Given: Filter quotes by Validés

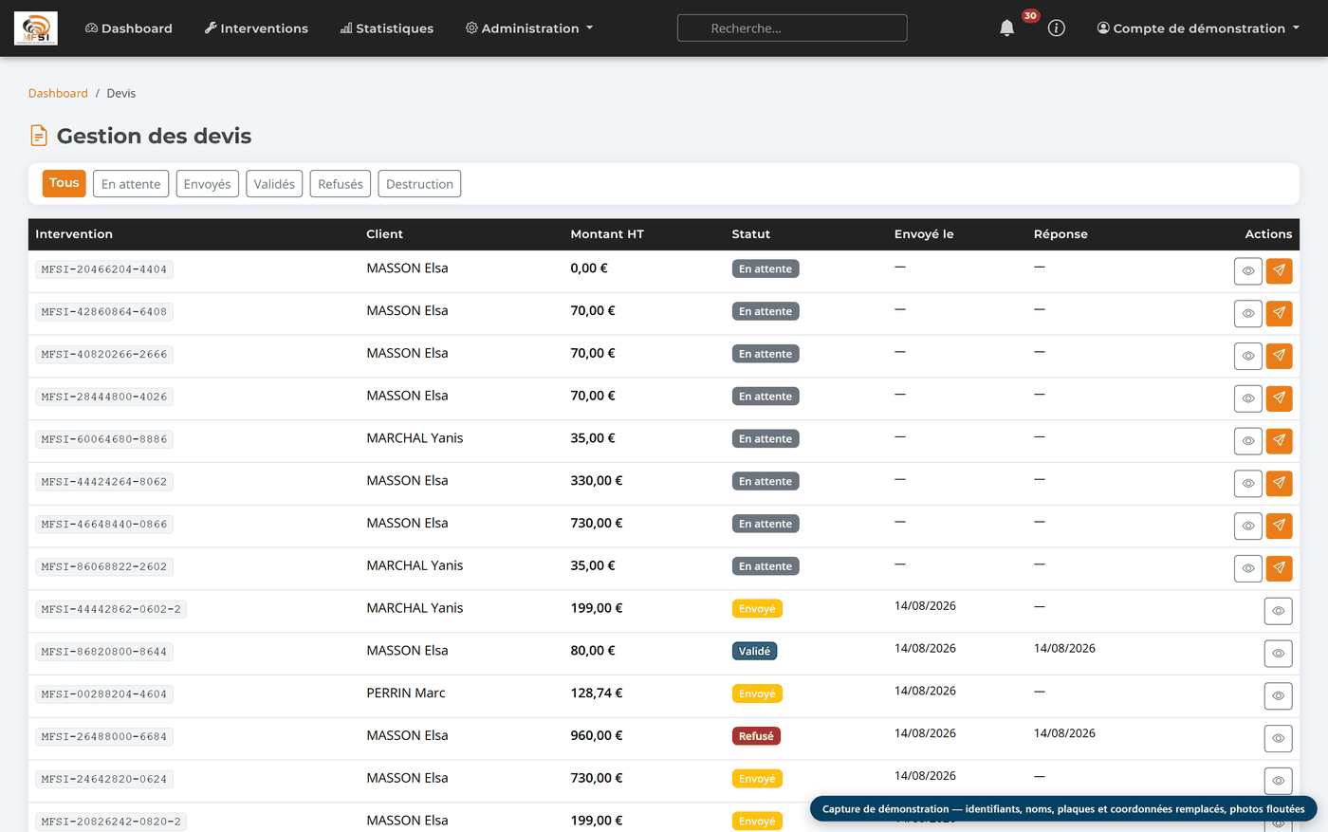Looking at the screenshot, I should pos(274,184).
